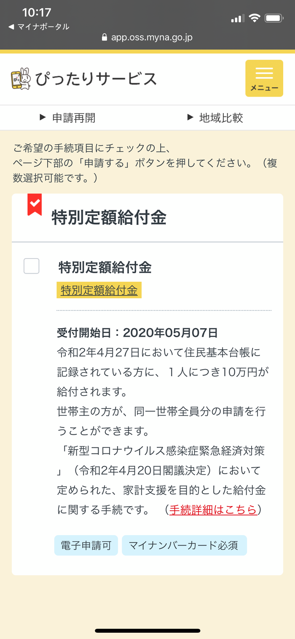Image resolution: width=295 pixels, height=639 pixels.
Task: Open the yellow-highlighted 特別定額給付金 link
Action: pyautogui.click(x=99, y=290)
